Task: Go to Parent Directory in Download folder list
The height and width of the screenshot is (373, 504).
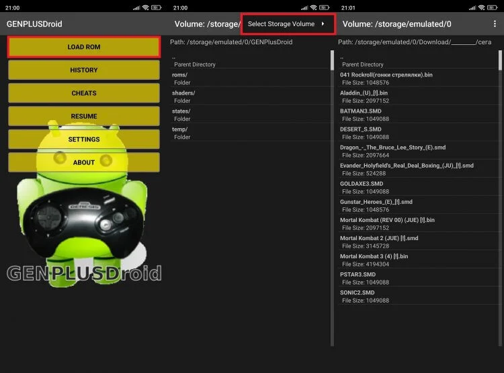Action: point(418,61)
